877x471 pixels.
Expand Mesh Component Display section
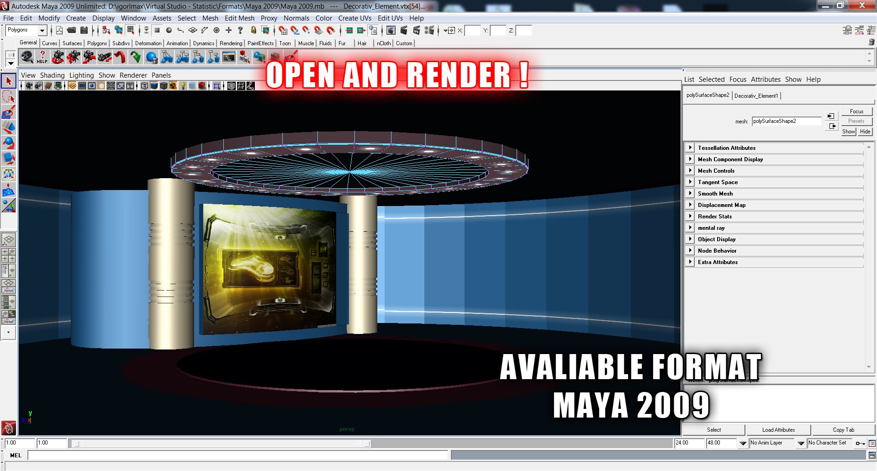pyautogui.click(x=690, y=159)
